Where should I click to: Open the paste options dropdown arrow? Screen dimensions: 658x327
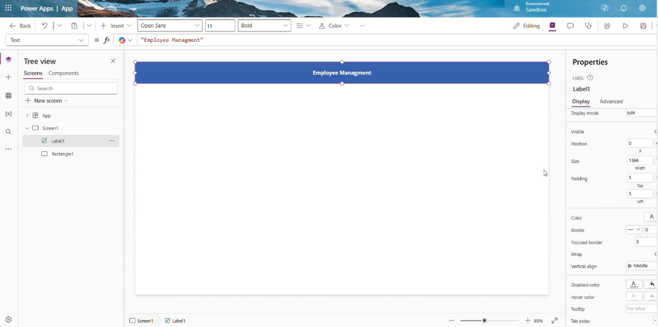coord(89,26)
